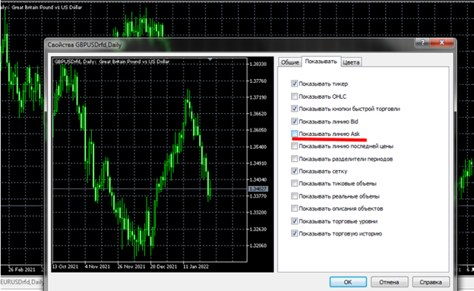474x291 pixels.
Task: Select the Показывать tab
Action: click(x=321, y=62)
